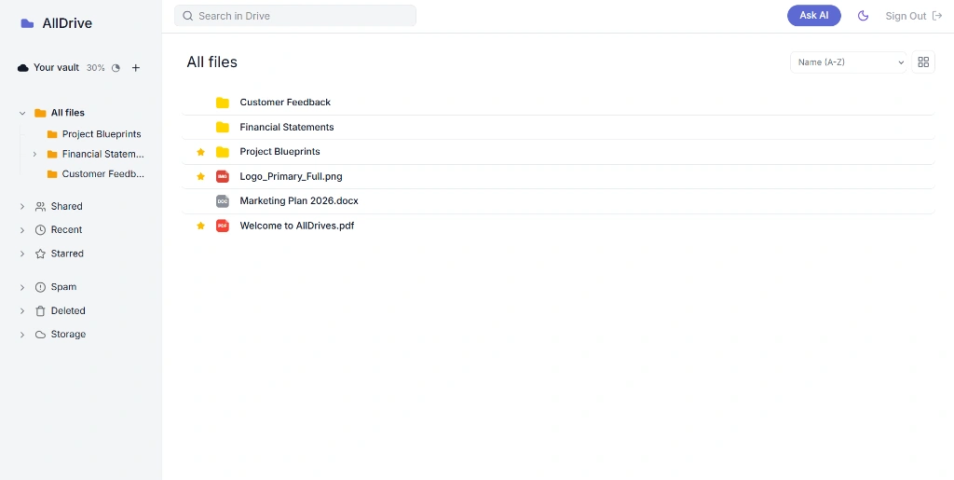Click the Your vault label
The width and height of the screenshot is (954, 480).
tap(56, 67)
